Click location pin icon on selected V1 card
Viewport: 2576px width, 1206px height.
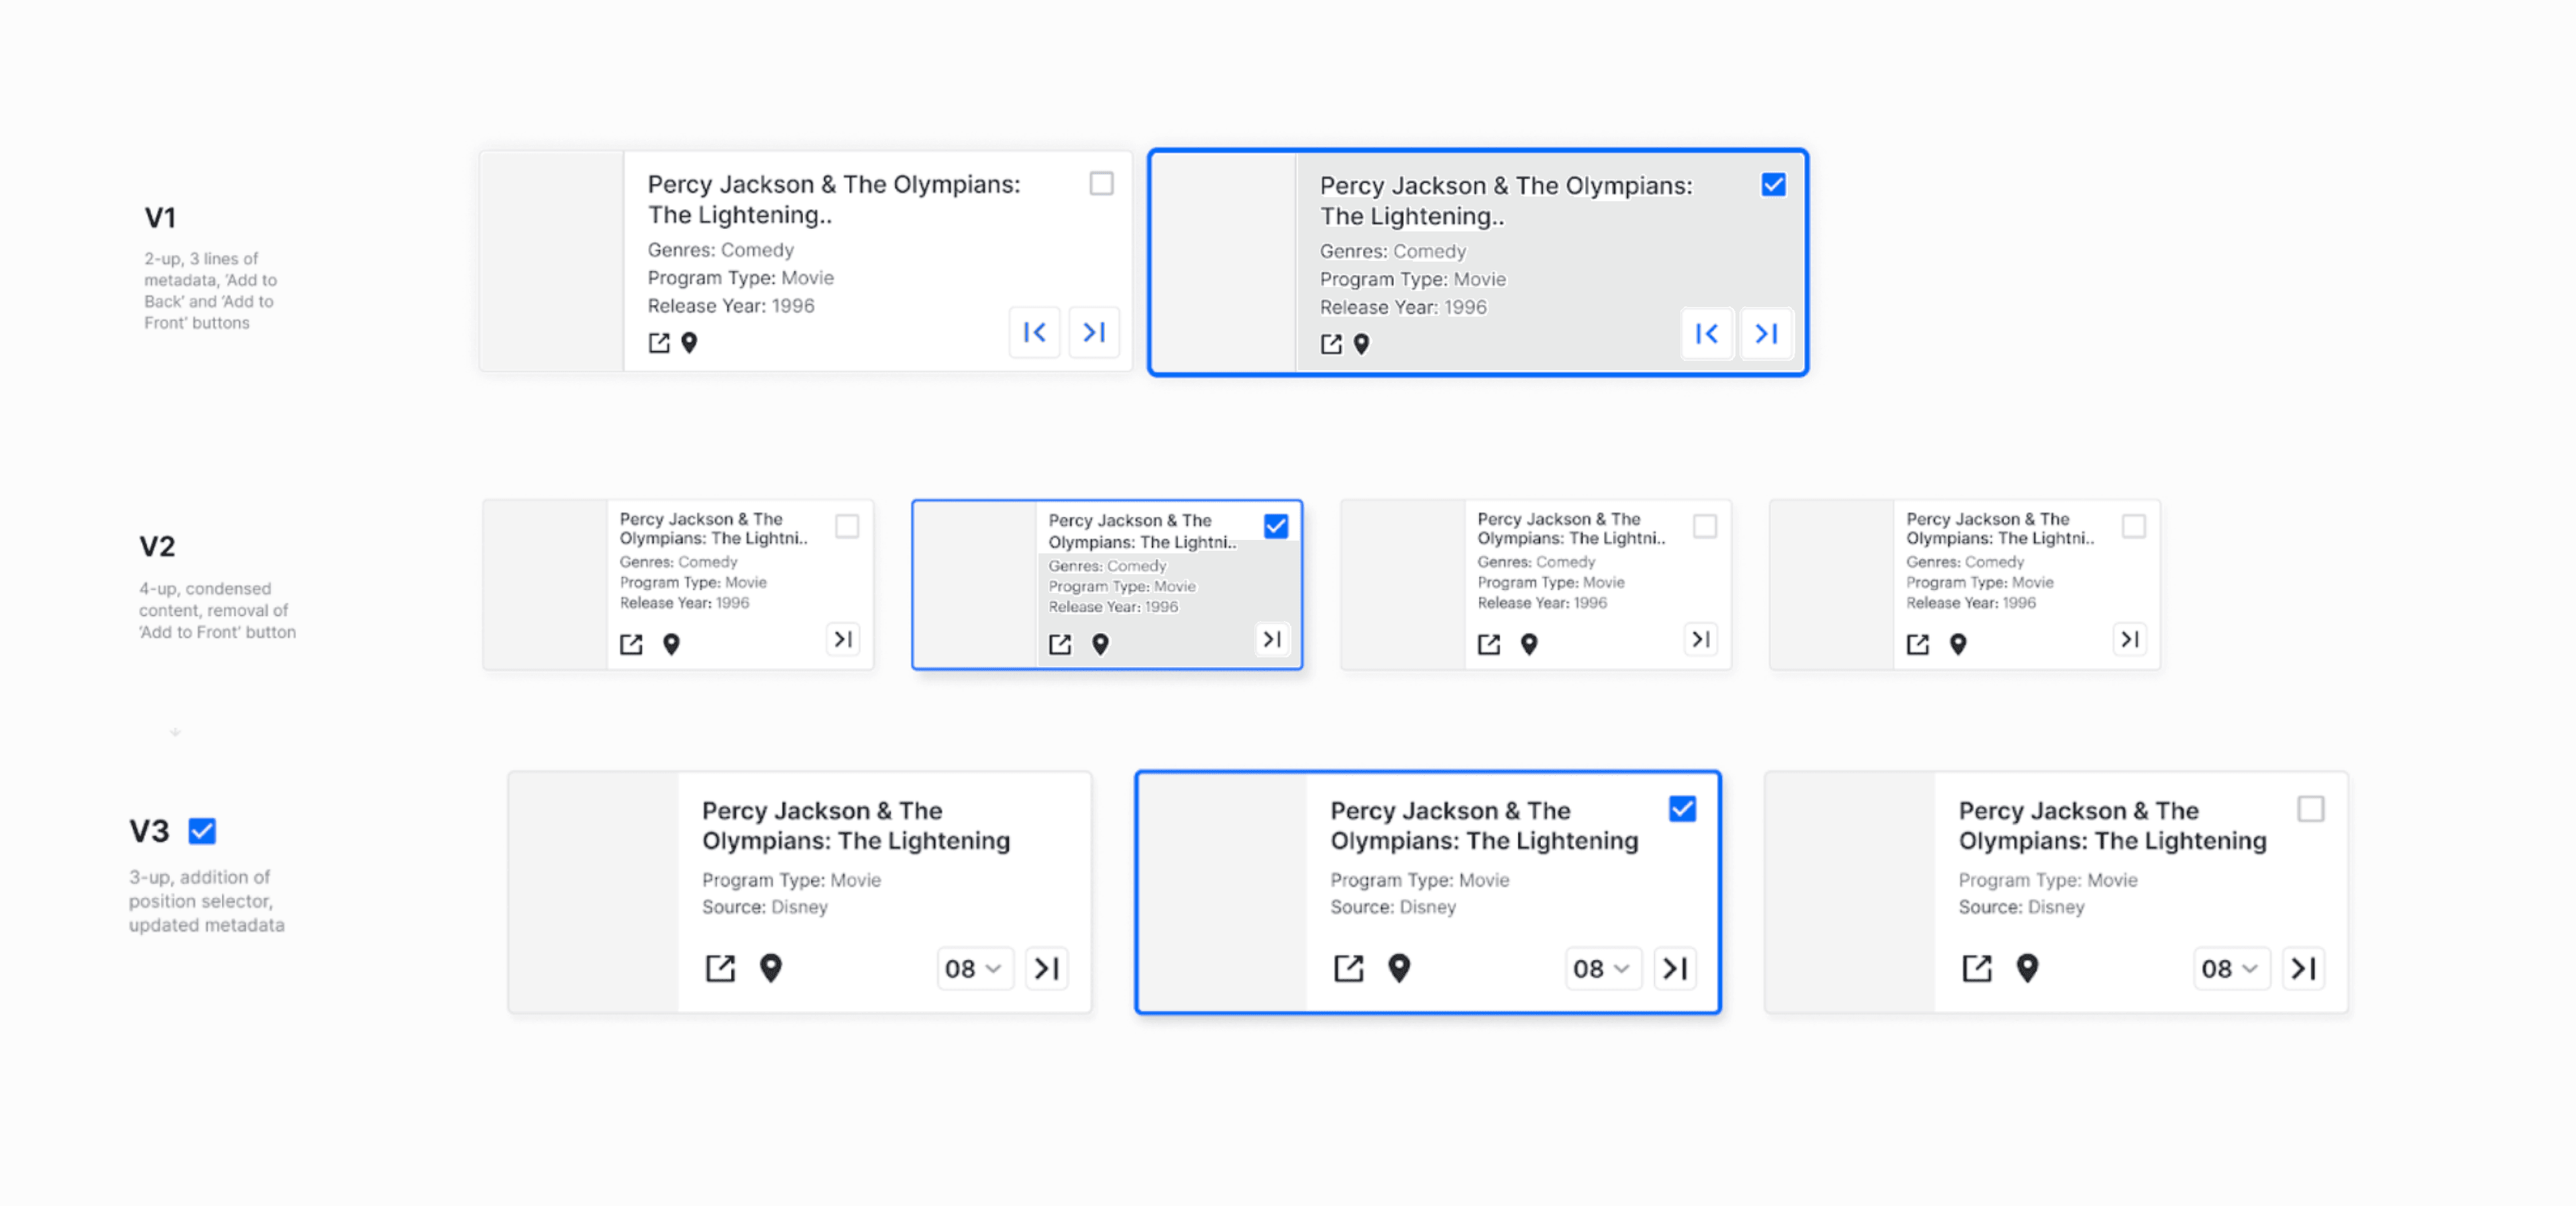[x=1361, y=344]
